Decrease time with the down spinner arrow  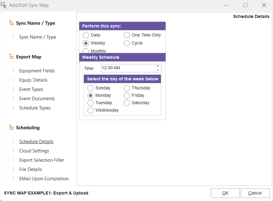coord(158,70)
